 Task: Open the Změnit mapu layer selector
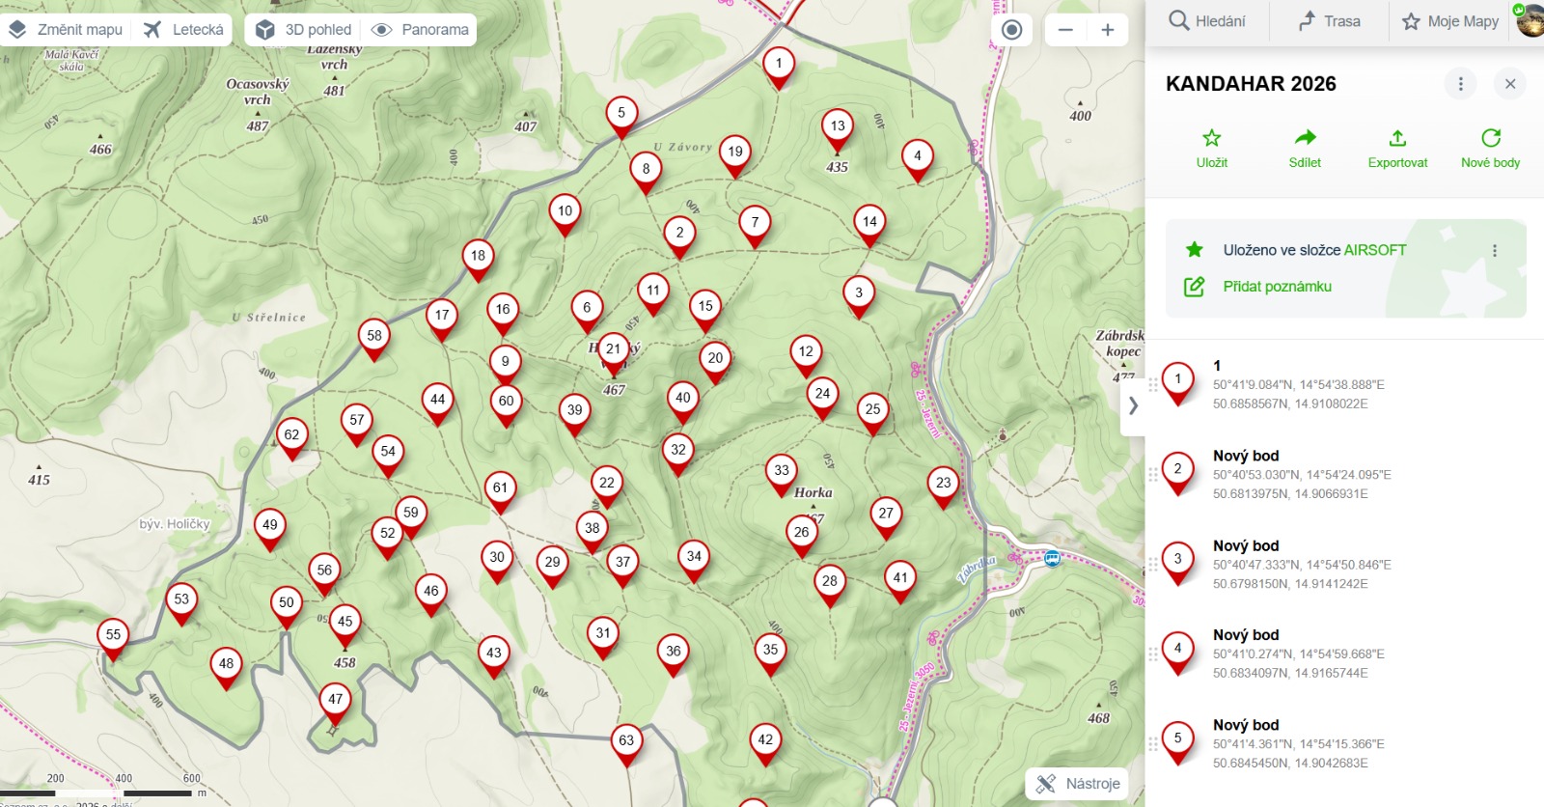66,30
